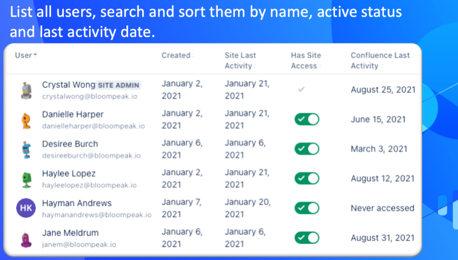Click Desiree Burch's blue robot avatar
The width and height of the screenshot is (458, 260).
(25, 149)
